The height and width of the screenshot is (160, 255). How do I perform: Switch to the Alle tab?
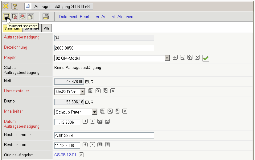point(47,28)
